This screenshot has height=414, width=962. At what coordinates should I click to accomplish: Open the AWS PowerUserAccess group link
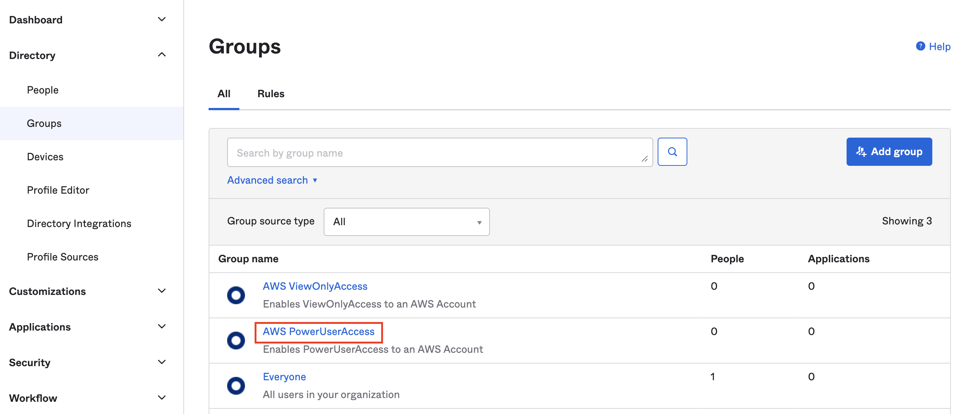tap(318, 332)
